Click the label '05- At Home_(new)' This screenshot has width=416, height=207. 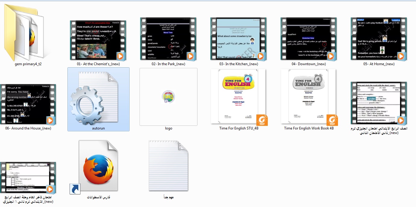[x=379, y=64]
